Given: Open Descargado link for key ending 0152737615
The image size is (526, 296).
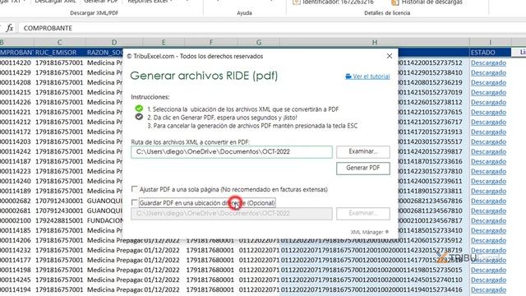Looking at the screenshot, I should 488,112.
